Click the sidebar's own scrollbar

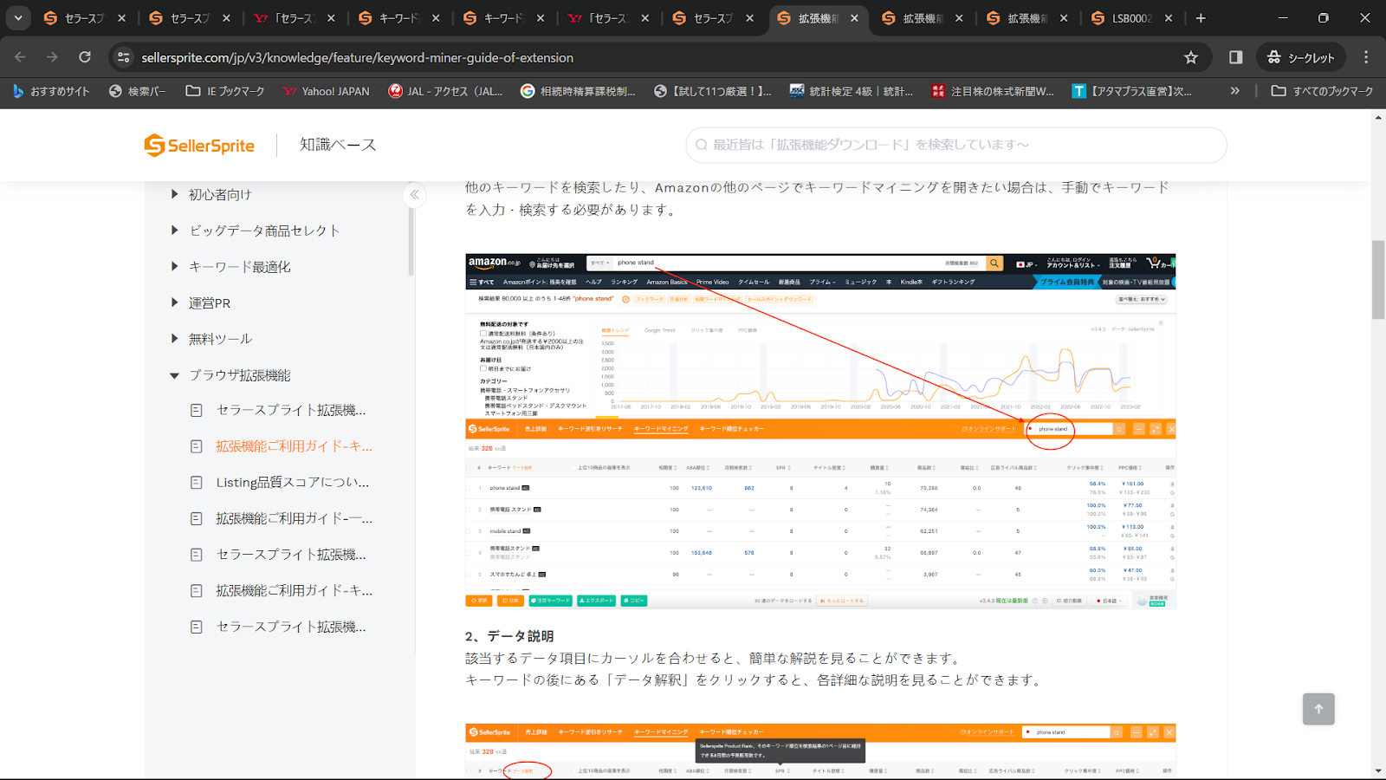tap(411, 241)
